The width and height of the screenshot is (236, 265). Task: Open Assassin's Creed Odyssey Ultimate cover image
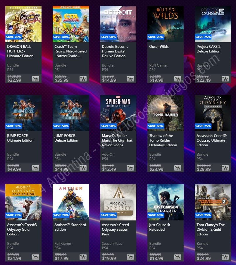213,113
